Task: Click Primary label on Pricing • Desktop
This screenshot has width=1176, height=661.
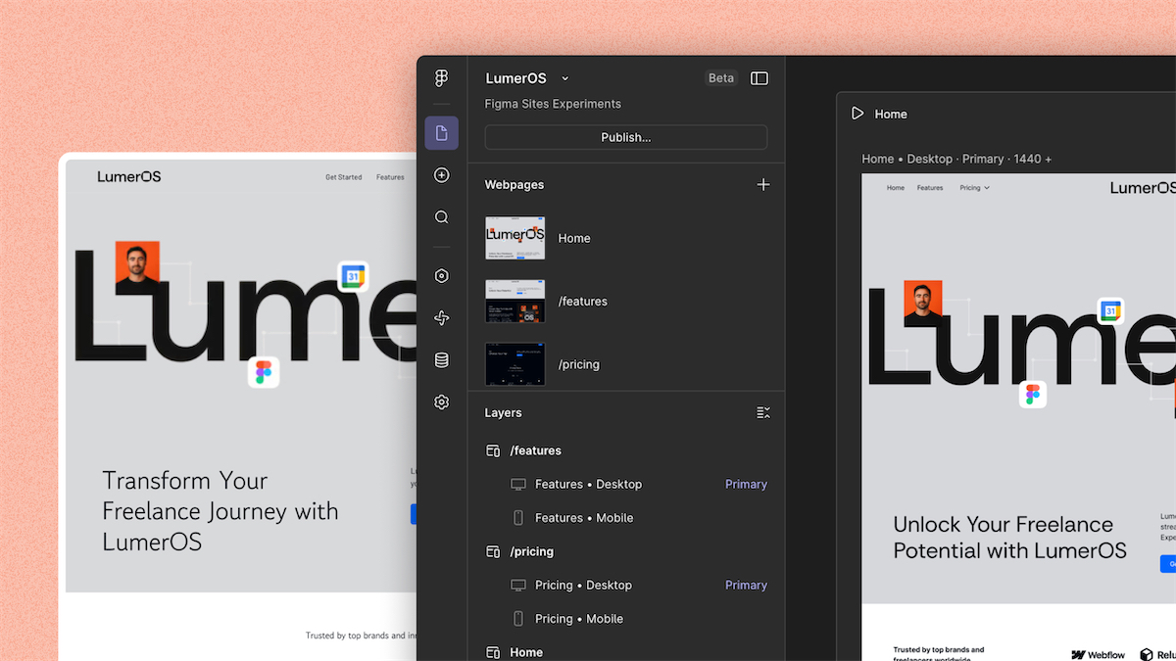Action: [x=746, y=586]
